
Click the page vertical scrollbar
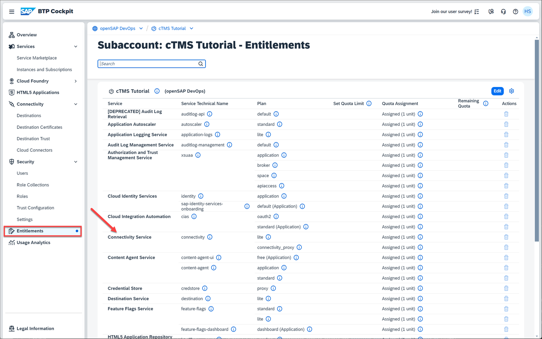click(x=537, y=140)
